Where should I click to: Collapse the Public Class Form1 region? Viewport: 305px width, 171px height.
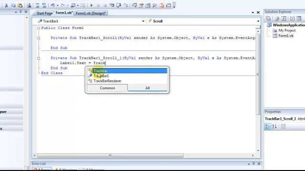(x=39, y=28)
